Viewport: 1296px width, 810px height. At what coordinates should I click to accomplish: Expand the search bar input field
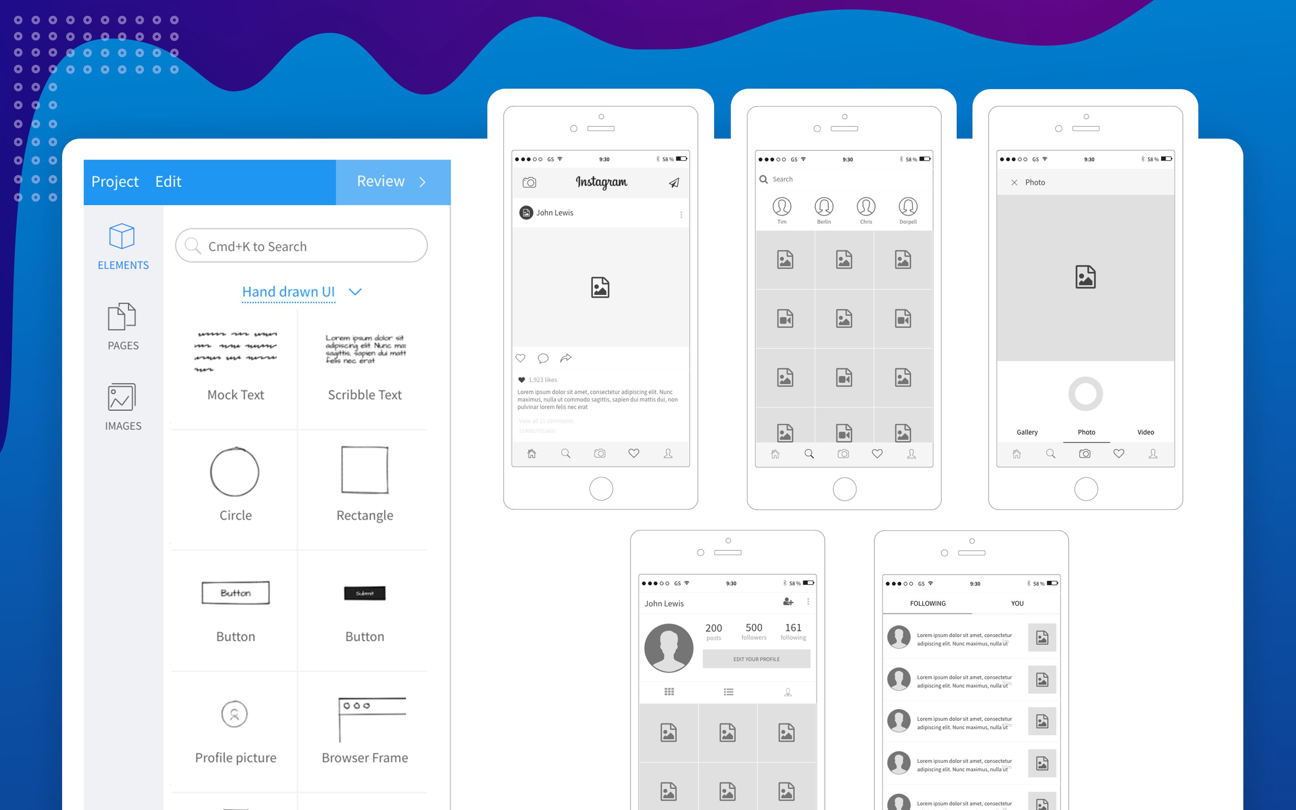click(301, 245)
